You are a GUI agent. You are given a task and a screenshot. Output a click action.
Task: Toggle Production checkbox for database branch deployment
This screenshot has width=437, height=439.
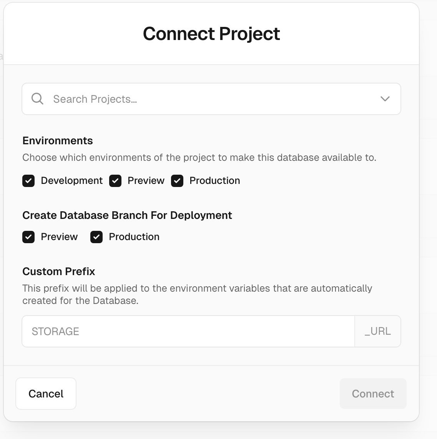pos(96,237)
